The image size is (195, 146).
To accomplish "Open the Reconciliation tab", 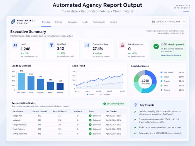I will (x=99, y=22).
